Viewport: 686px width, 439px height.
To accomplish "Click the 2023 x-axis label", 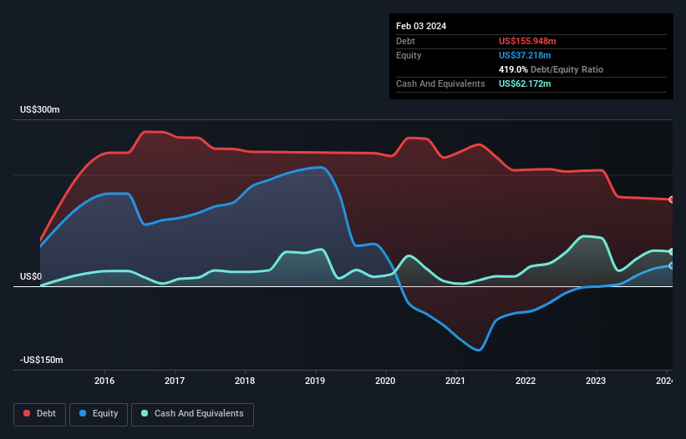I will pyautogui.click(x=596, y=381).
